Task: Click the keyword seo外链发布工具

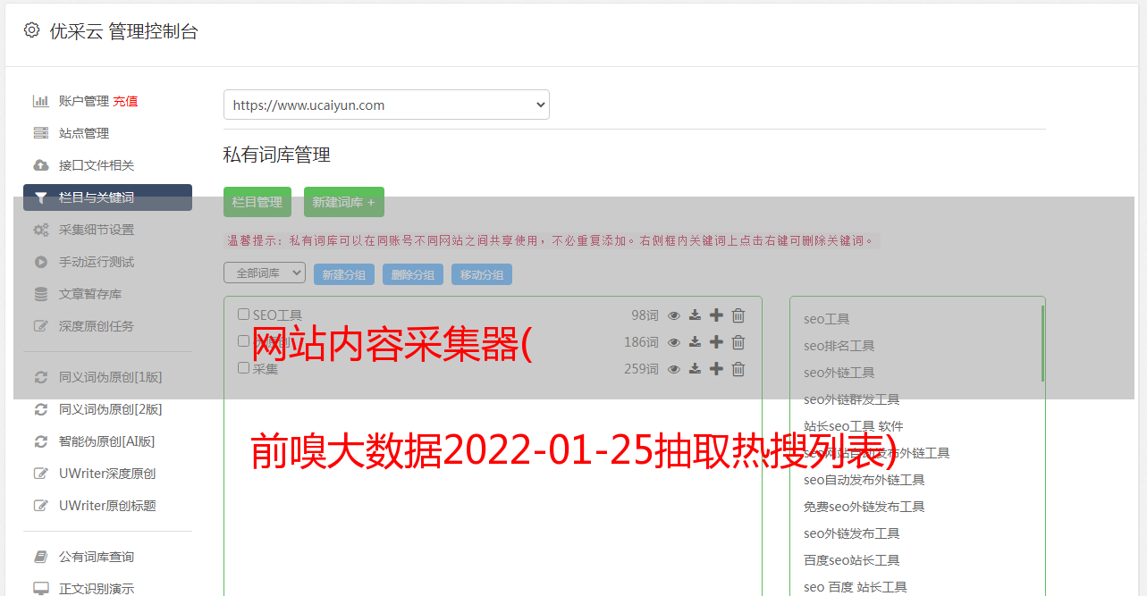Action: 851,533
